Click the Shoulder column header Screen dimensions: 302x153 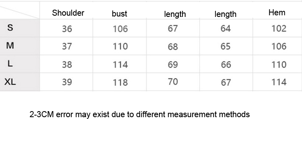click(68, 13)
